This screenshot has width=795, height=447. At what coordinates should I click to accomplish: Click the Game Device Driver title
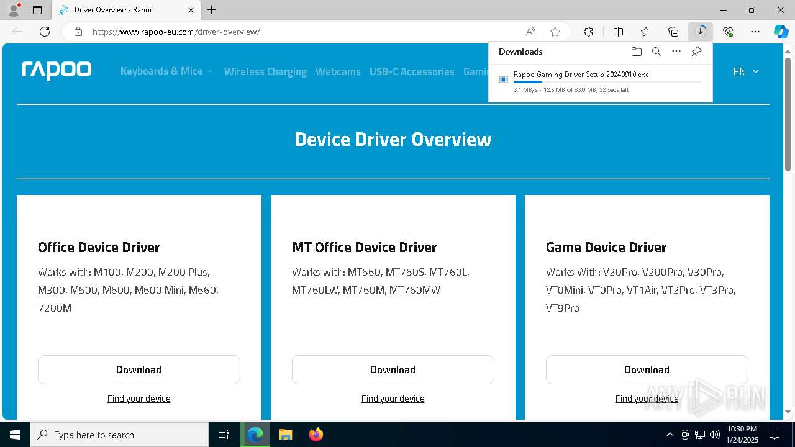click(x=606, y=247)
